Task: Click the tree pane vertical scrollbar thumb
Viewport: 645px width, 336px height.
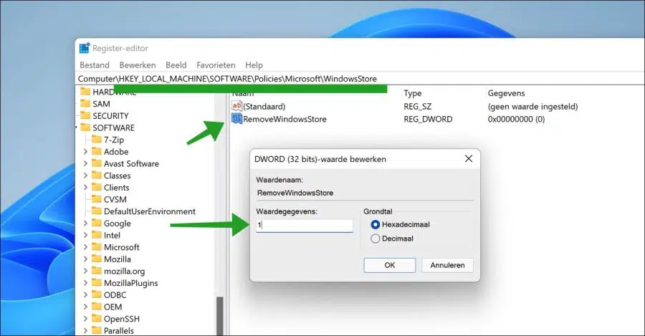Action: (x=220, y=316)
